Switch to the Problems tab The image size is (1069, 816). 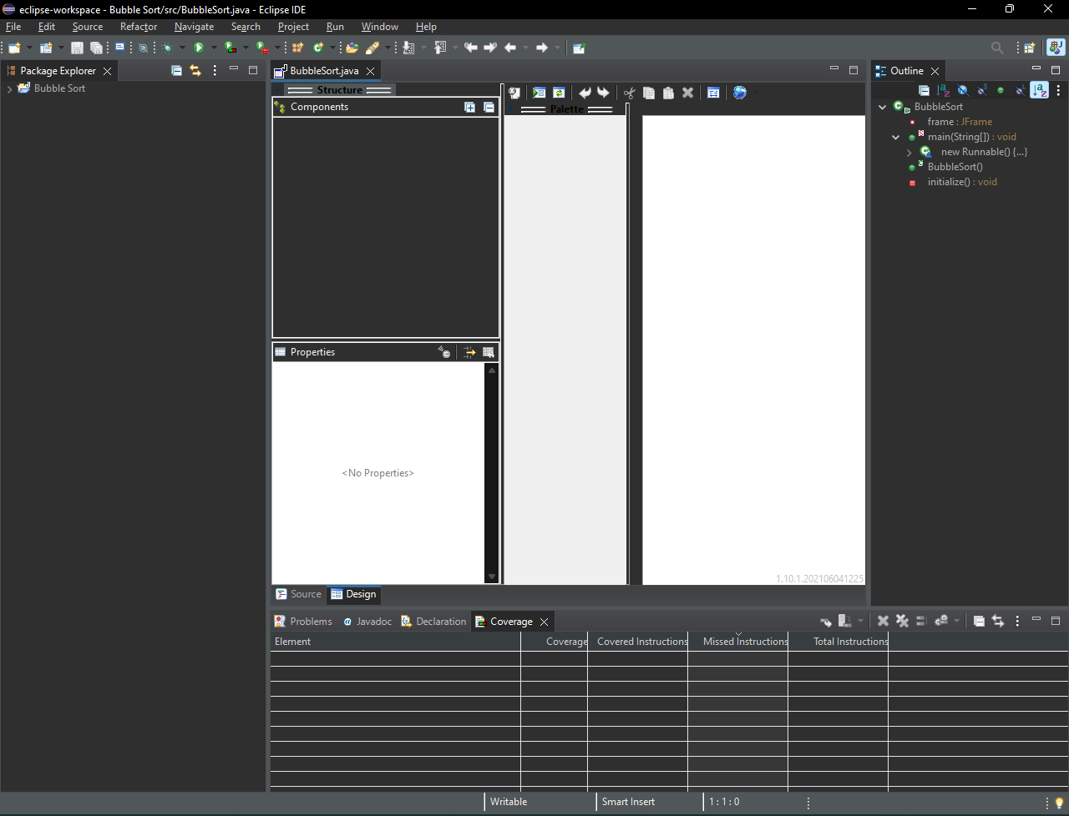click(303, 622)
